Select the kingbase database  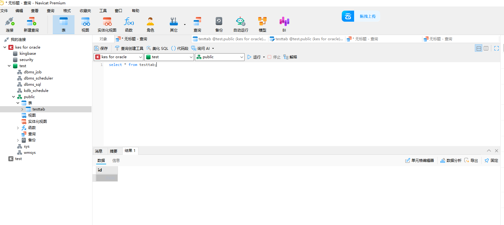click(28, 54)
